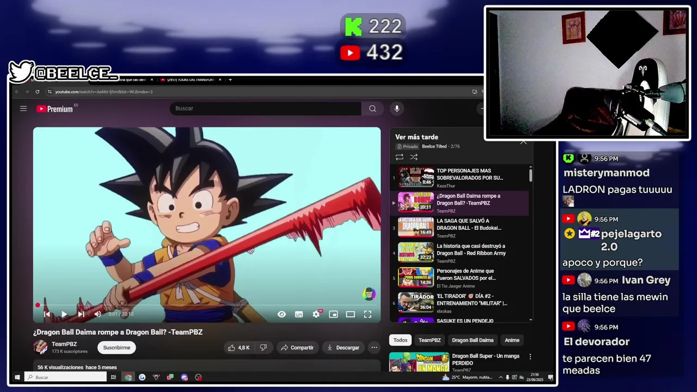Select the Todos filter chip
Image resolution: width=697 pixels, height=392 pixels.
(x=400, y=340)
